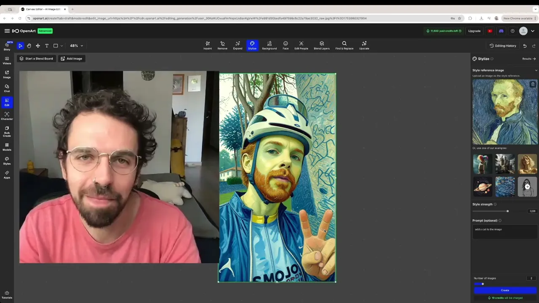539x303 pixels.
Task: Adjust the Style strength slider
Action: point(507,211)
